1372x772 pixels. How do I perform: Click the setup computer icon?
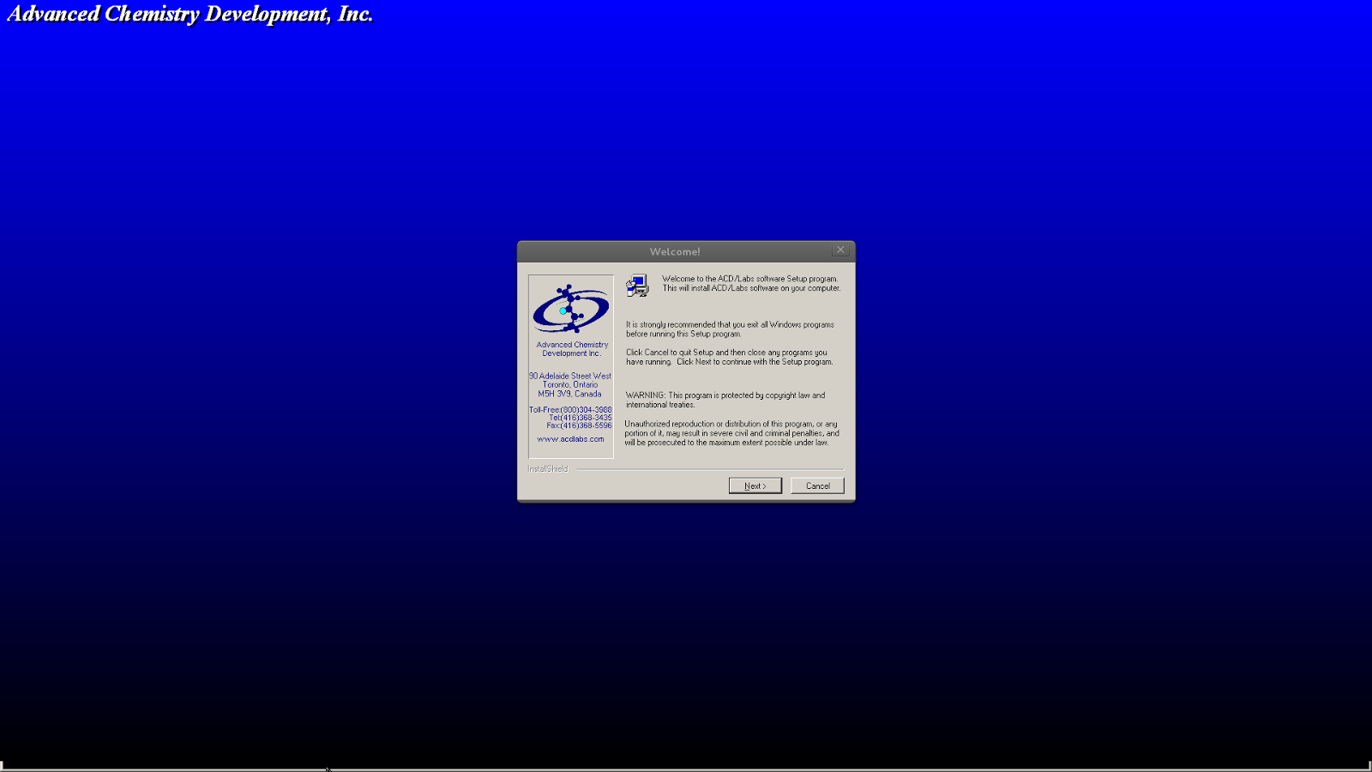point(637,286)
